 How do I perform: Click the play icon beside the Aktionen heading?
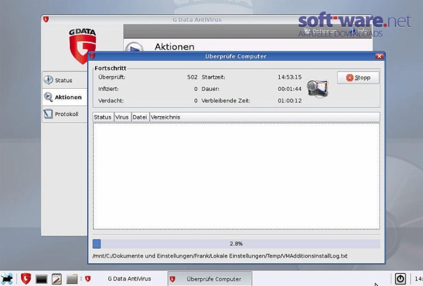(x=134, y=47)
